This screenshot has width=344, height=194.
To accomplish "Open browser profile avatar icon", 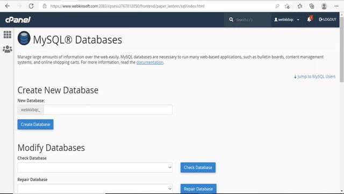I will (x=324, y=6).
